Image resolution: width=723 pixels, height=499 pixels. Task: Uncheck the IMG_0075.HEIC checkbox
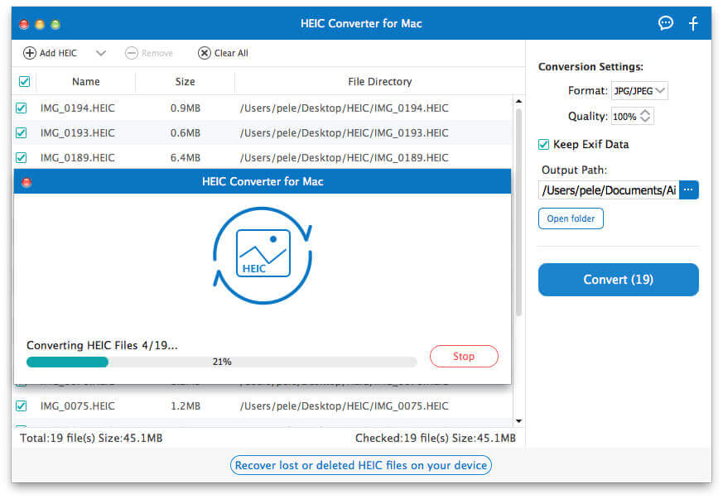coord(22,406)
